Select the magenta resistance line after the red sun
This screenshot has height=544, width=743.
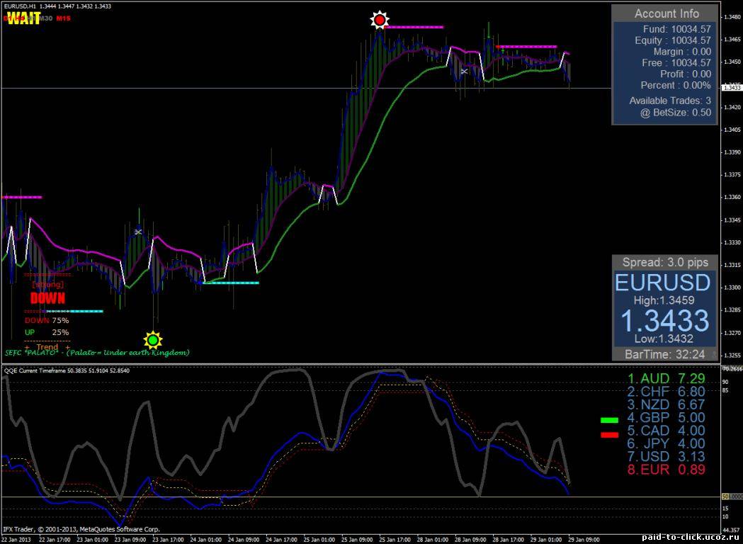click(415, 27)
